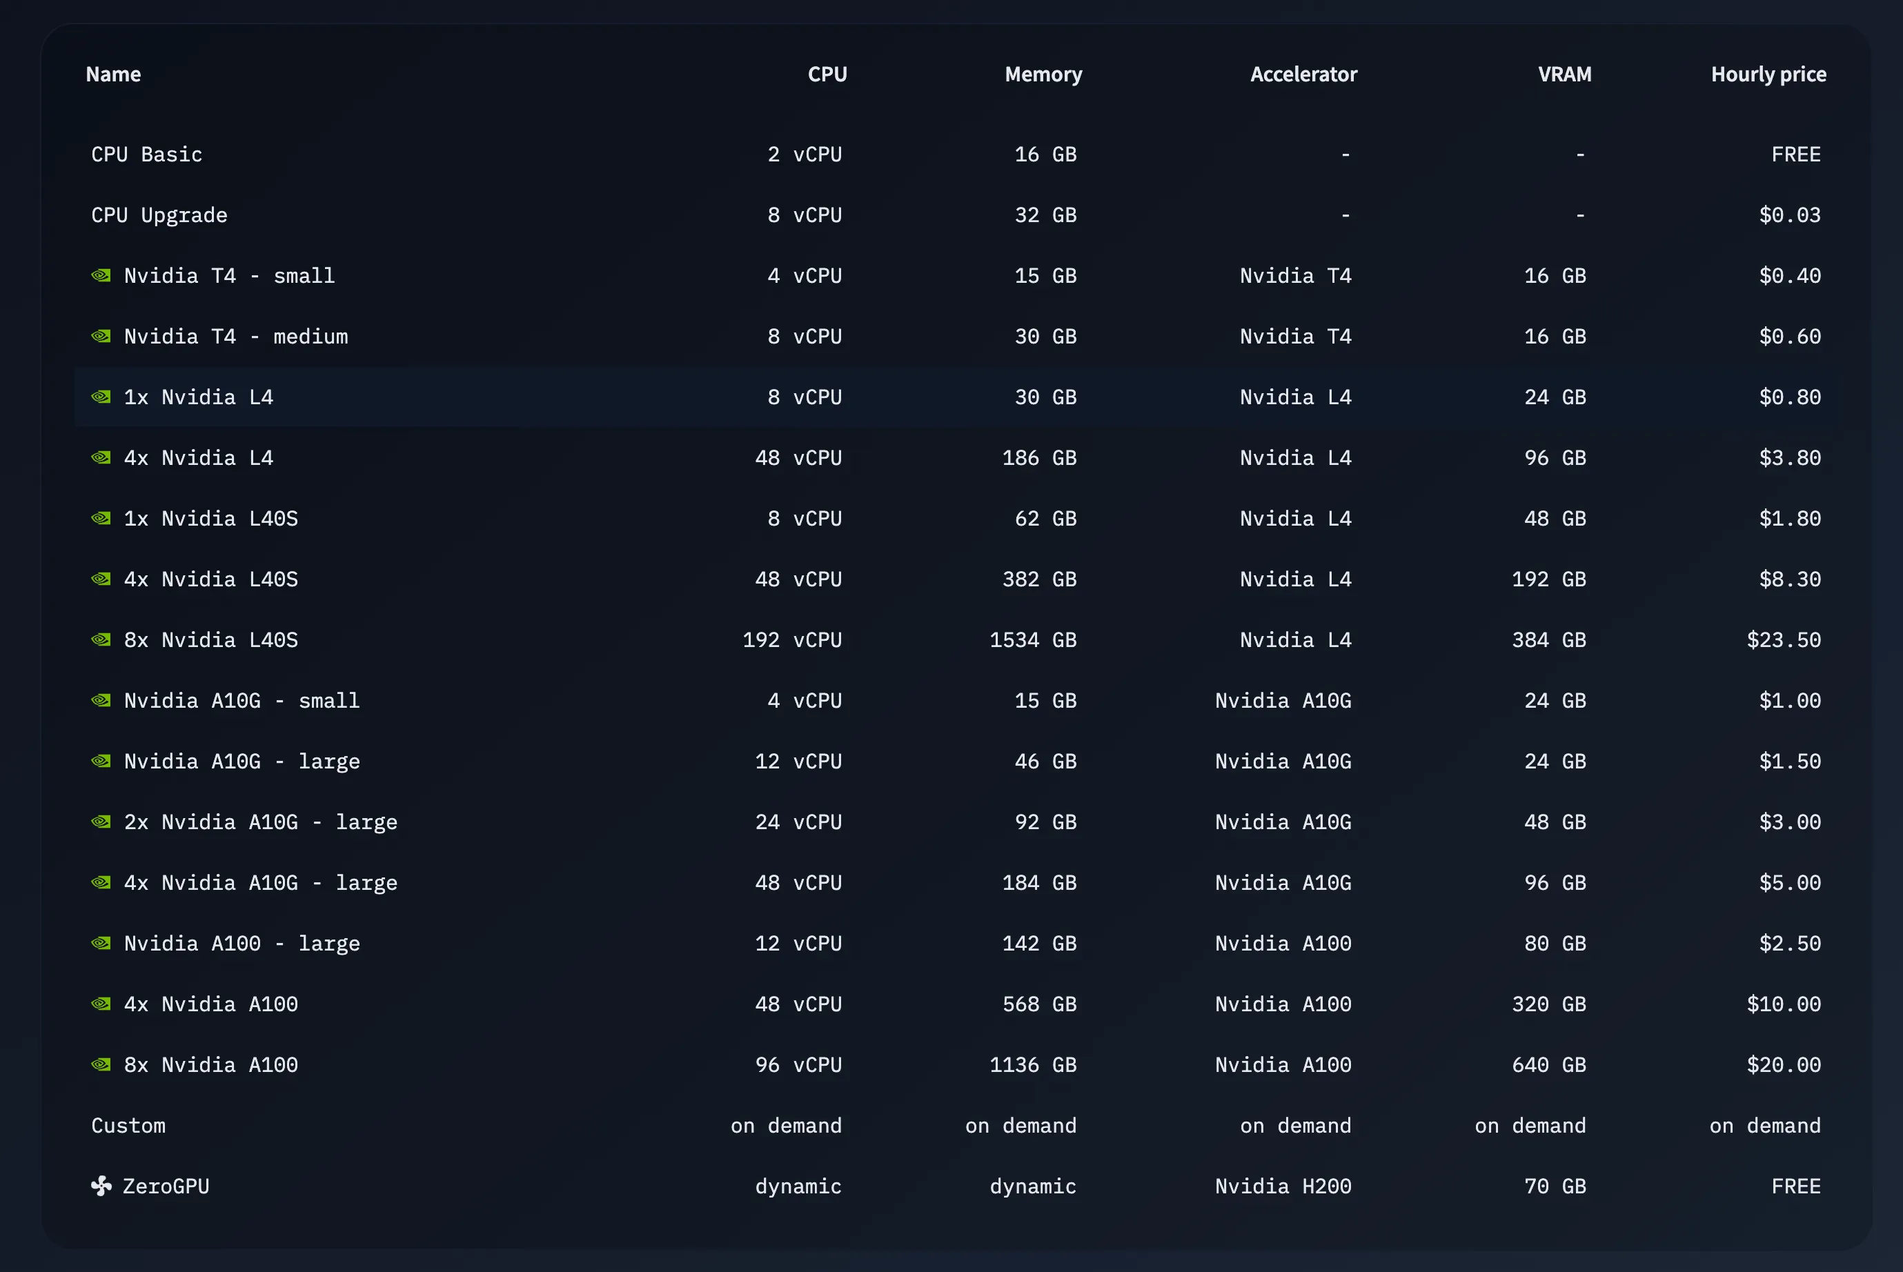1903x1272 pixels.
Task: Click the VRAM column header
Action: [1564, 74]
